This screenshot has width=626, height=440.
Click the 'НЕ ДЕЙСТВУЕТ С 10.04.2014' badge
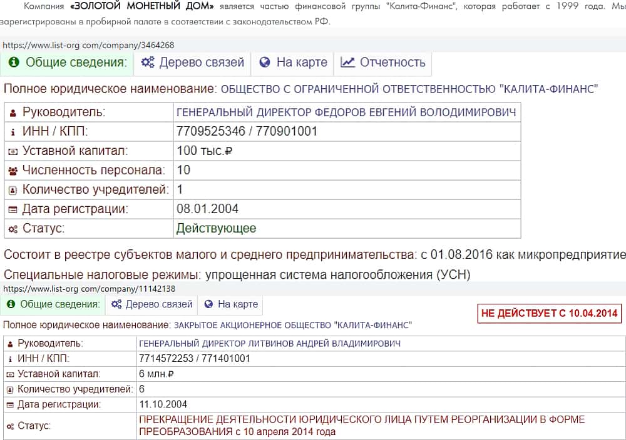pyautogui.click(x=550, y=313)
